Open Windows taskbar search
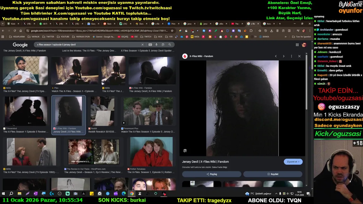Screen dimensions: 363x204 [x=11, y=194]
